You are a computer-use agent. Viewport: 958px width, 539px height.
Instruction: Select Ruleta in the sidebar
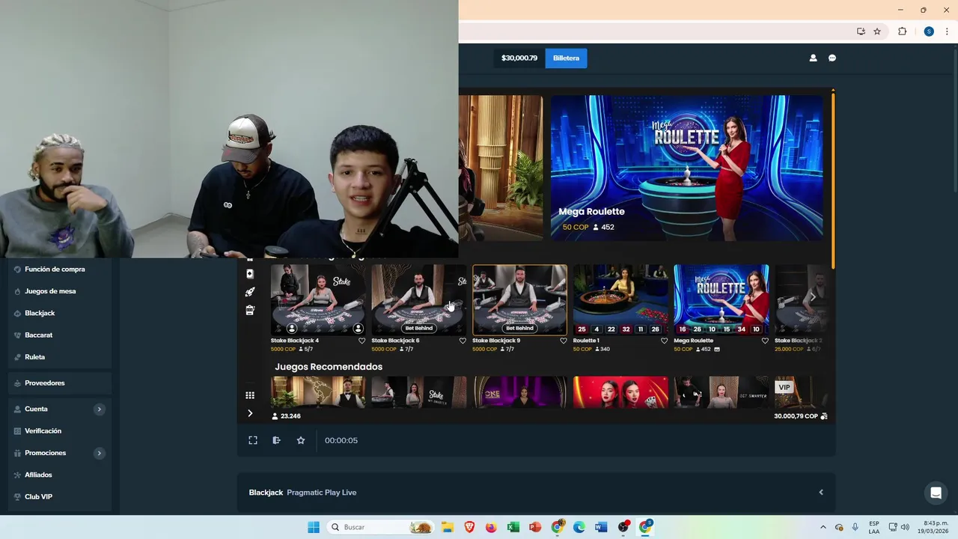[x=59, y=357]
